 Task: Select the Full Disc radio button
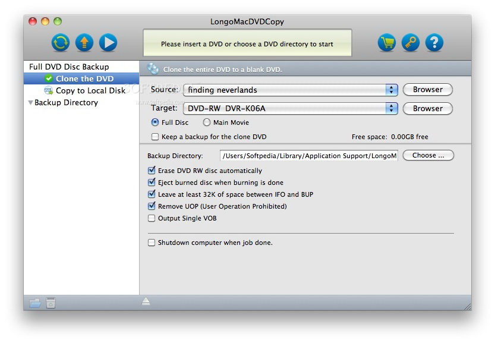155,122
